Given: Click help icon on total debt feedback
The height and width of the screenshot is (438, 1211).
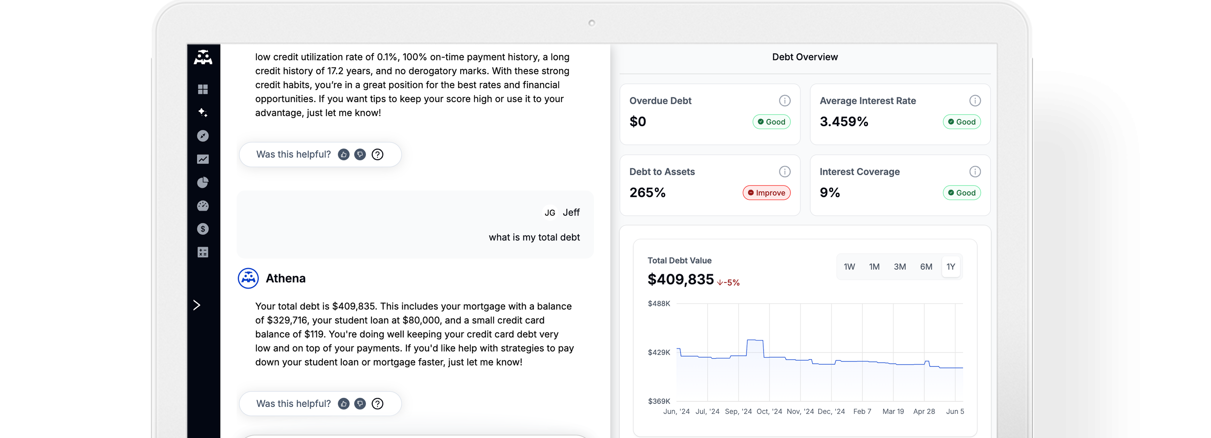Looking at the screenshot, I should 378,404.
